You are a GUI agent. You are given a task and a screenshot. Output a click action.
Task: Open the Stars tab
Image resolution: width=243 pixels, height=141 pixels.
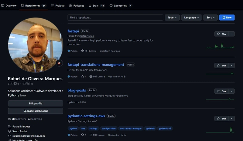(97, 5)
